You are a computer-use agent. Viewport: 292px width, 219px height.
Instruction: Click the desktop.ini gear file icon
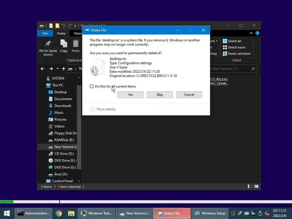coord(97,67)
